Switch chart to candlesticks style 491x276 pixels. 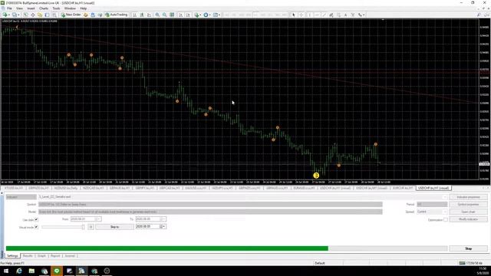click(142, 15)
